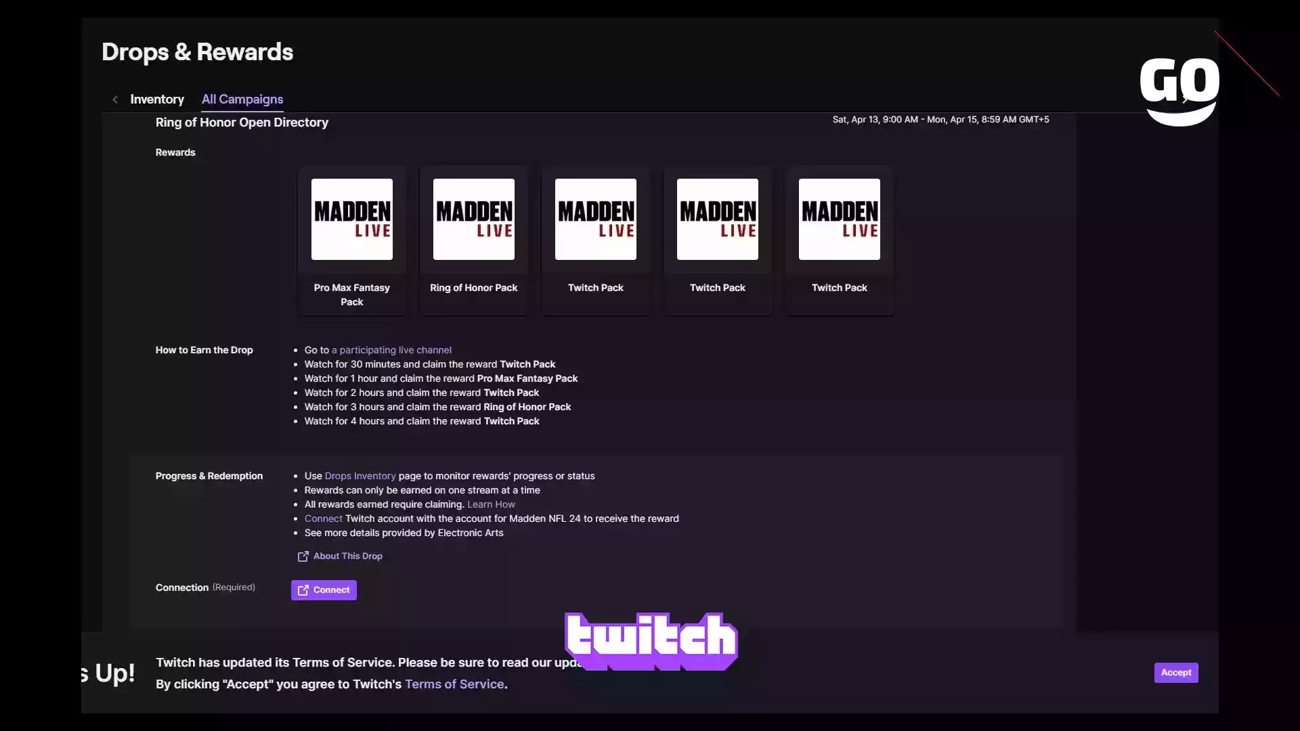The height and width of the screenshot is (731, 1300).
Task: Click 'Rewards can only be earned on one stream' line
Action: tap(422, 491)
